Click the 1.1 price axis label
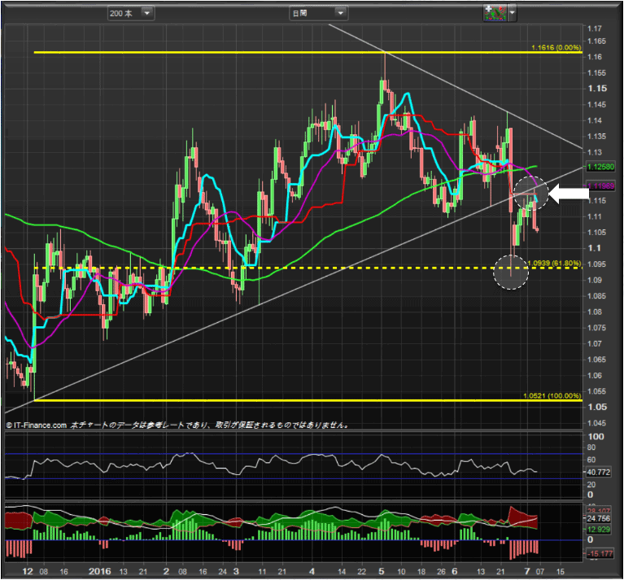This screenshot has height=580, width=624. (x=595, y=248)
